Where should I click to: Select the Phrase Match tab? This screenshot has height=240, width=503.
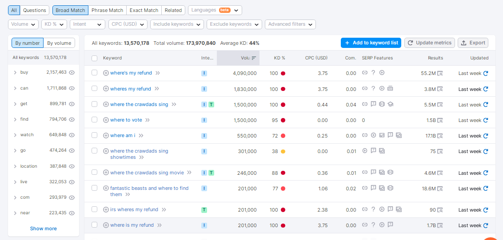coord(107,10)
